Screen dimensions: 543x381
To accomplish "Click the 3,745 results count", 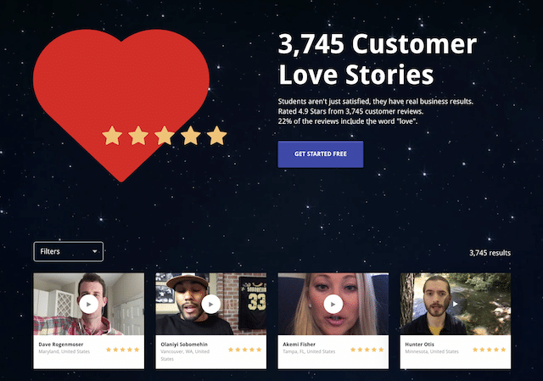I will 490,253.
